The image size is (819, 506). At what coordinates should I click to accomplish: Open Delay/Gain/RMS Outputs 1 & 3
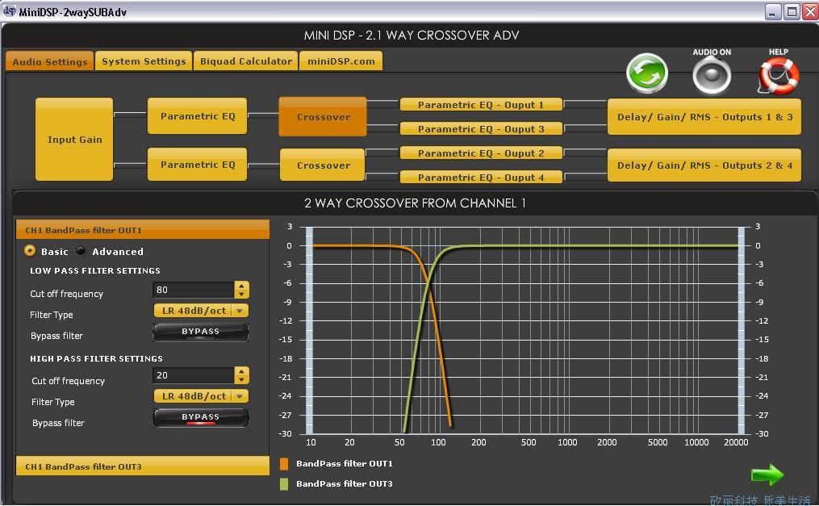pos(704,116)
